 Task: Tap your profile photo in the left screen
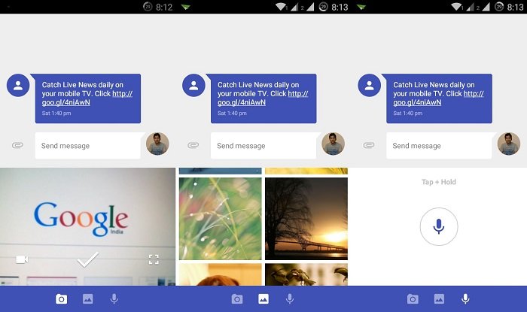[x=157, y=144]
